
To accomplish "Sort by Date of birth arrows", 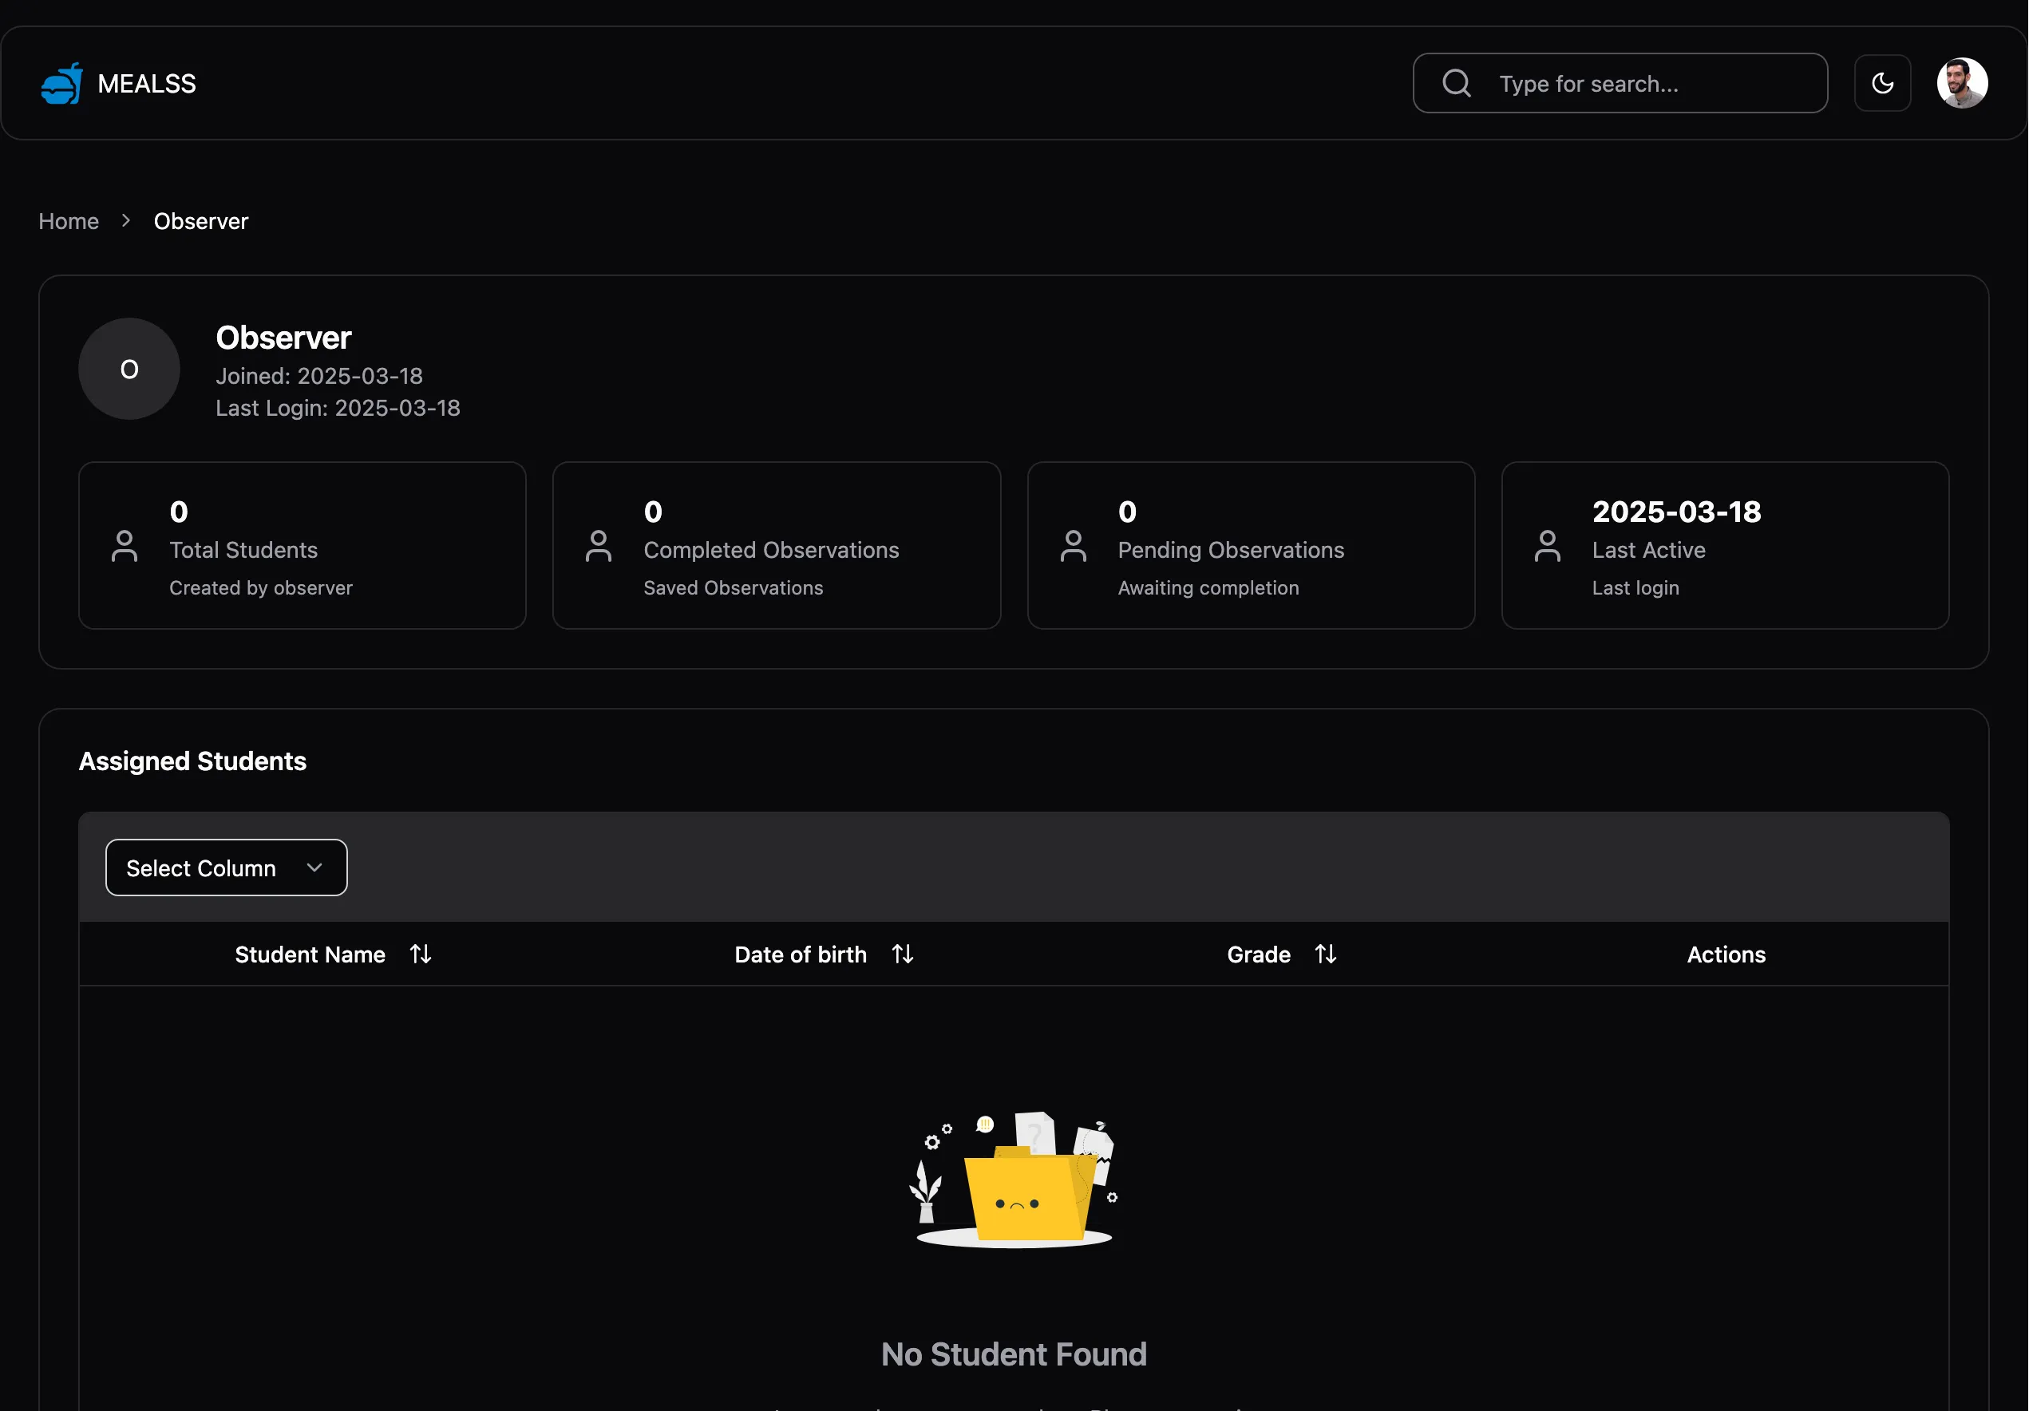I will (902, 955).
